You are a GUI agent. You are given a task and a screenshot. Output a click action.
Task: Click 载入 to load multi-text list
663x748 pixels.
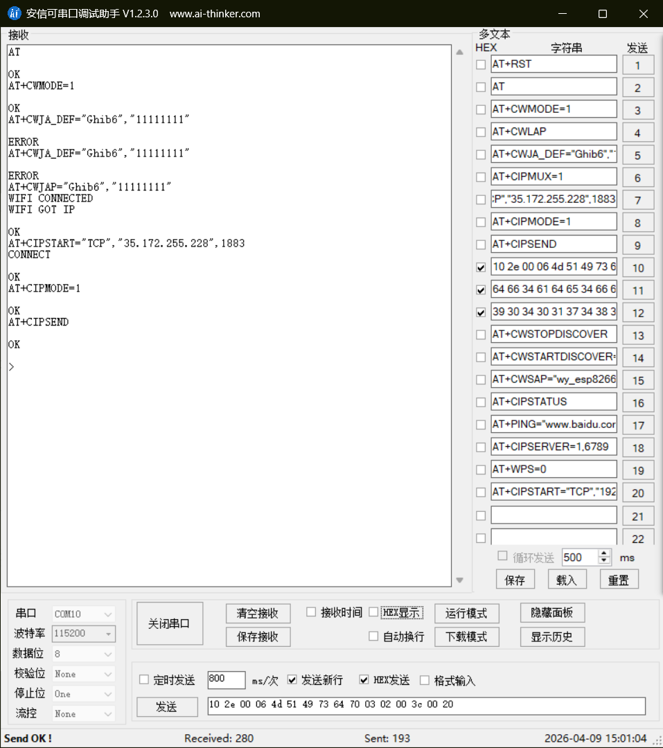[x=567, y=580]
